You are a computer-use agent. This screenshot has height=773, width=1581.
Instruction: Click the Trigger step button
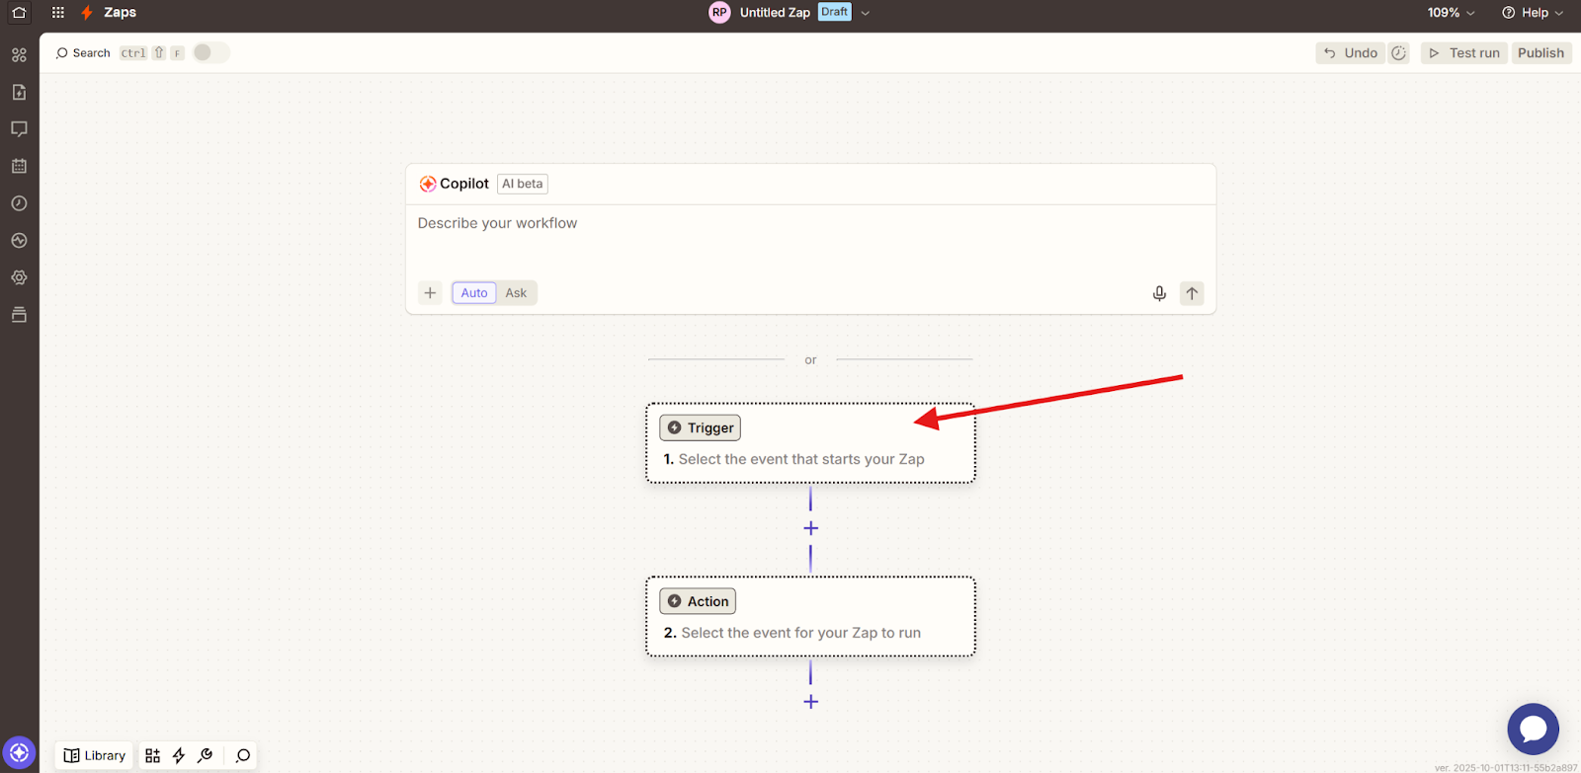(700, 427)
